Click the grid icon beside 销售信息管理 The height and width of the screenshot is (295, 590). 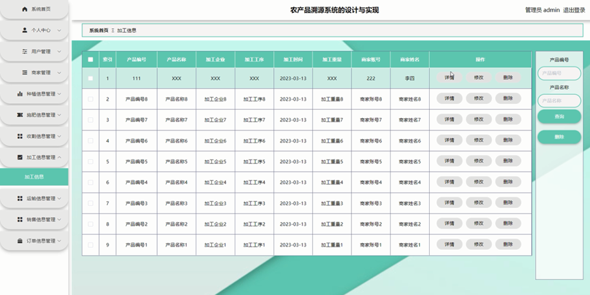pos(20,219)
